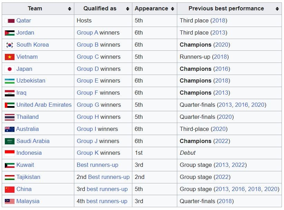This screenshot has height=210, width=284.
Task: Sort table by Team column arrows
Action: 69,9
